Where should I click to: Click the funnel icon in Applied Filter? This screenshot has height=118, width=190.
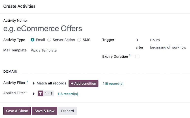(41, 94)
